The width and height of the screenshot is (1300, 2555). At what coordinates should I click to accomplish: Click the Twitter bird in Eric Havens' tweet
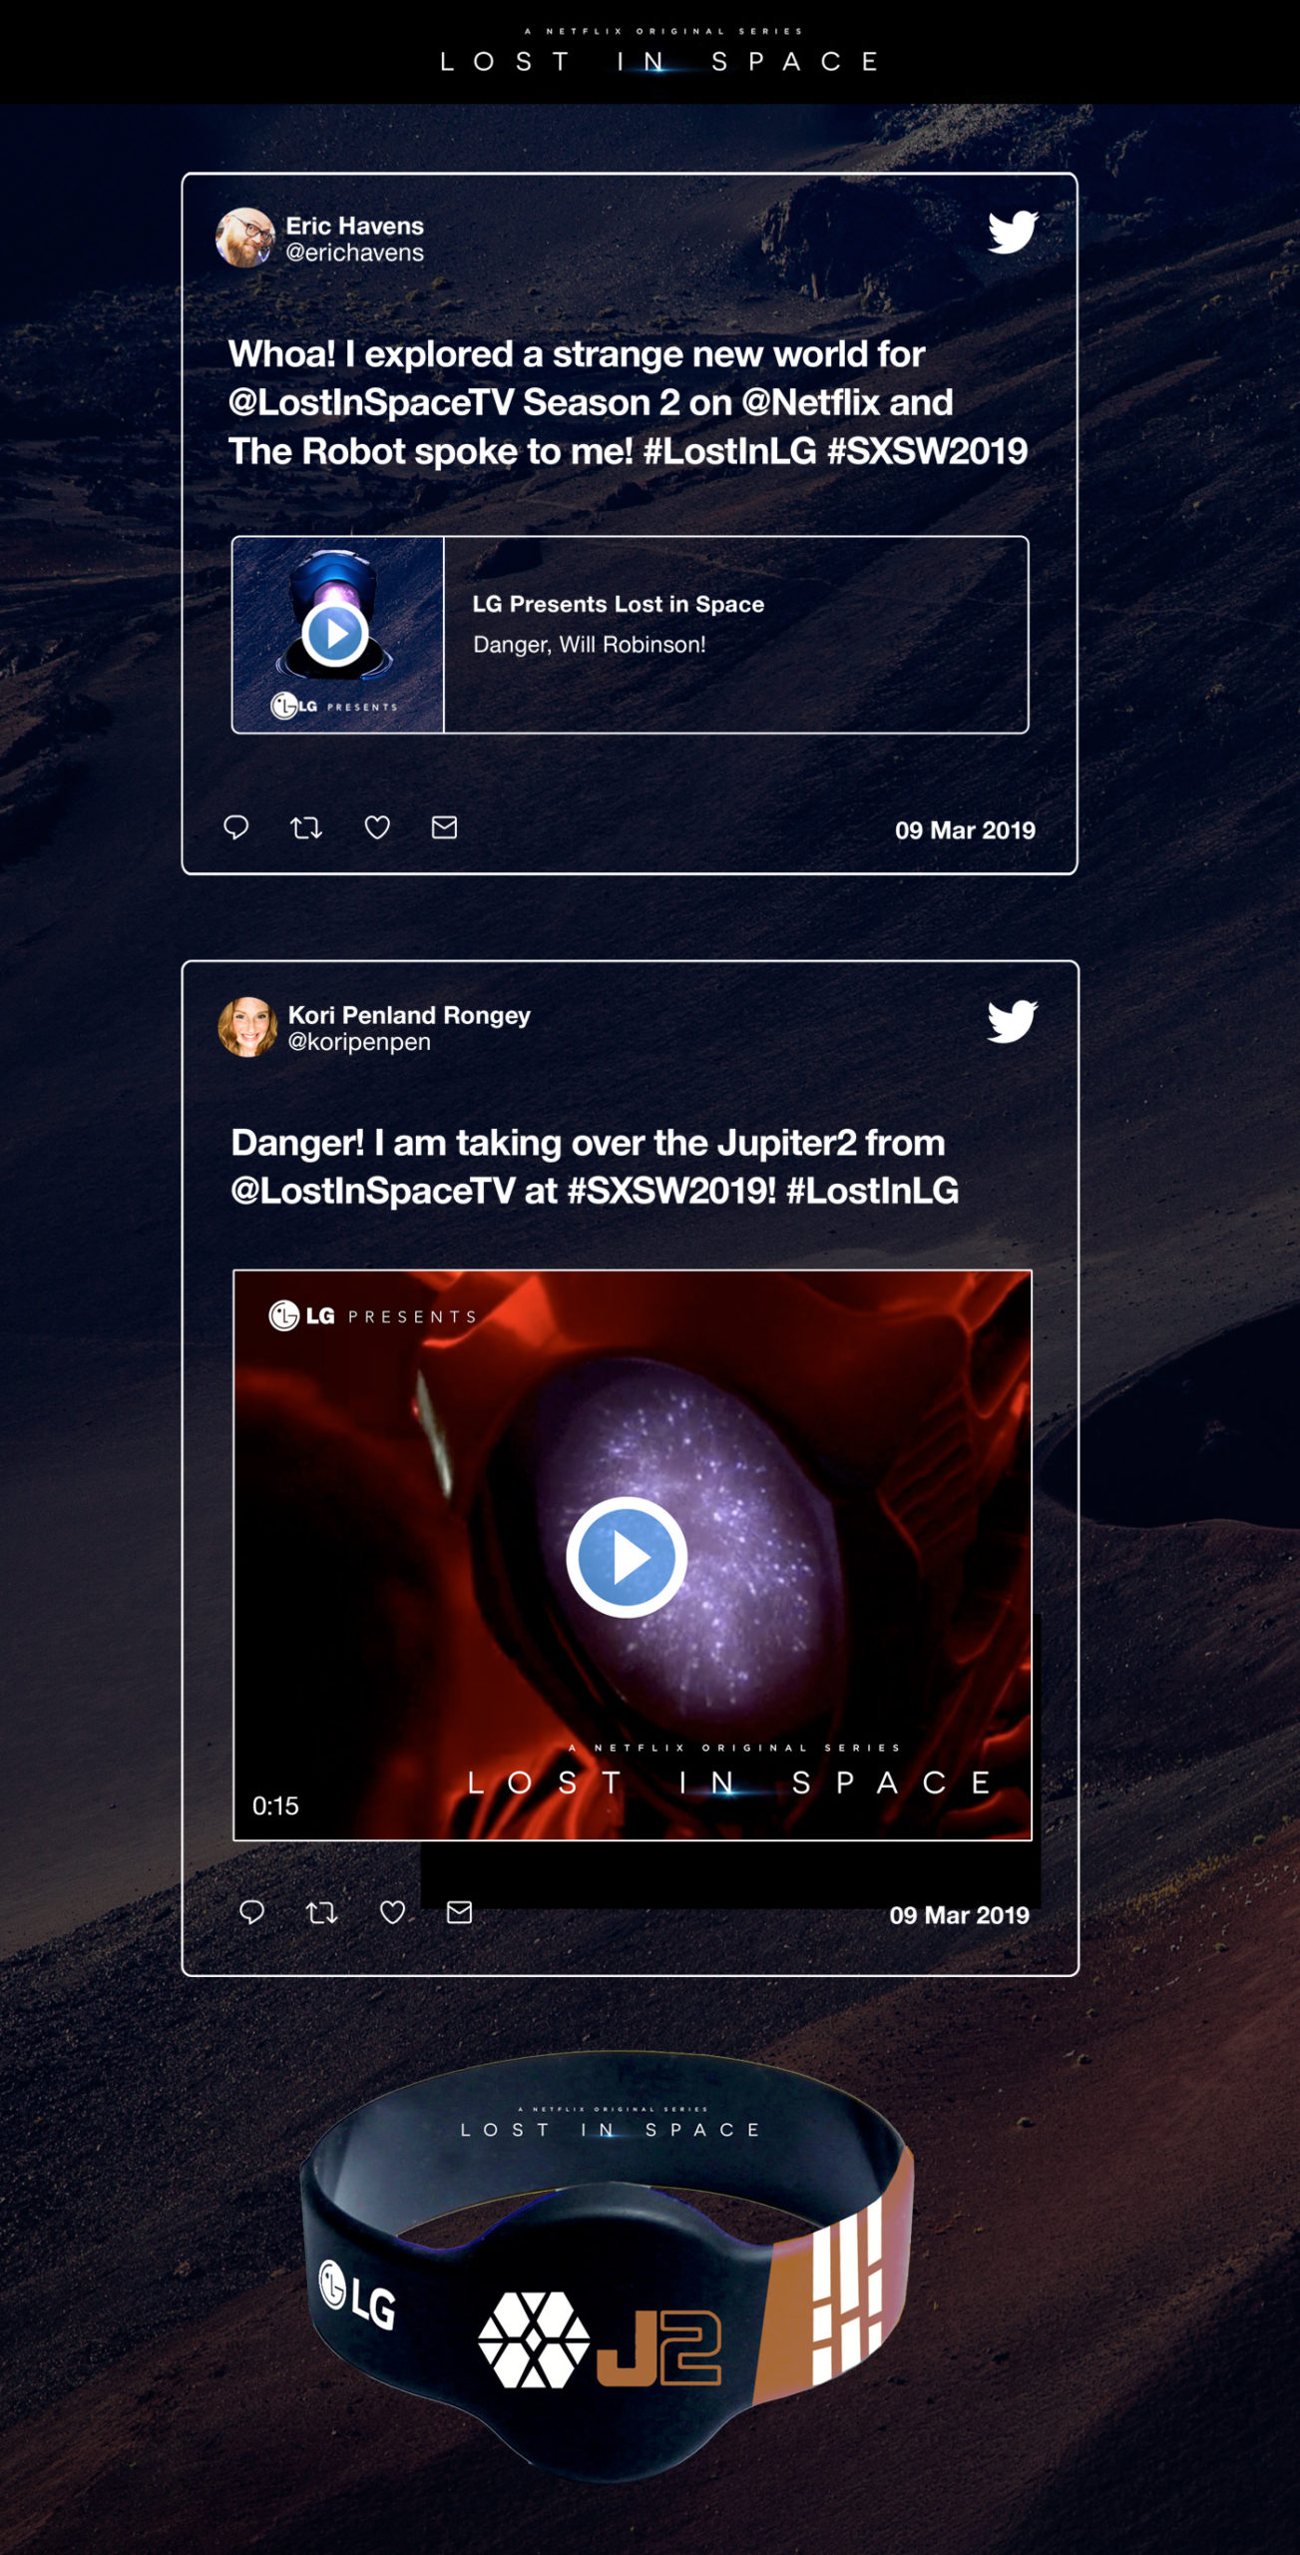click(1013, 233)
